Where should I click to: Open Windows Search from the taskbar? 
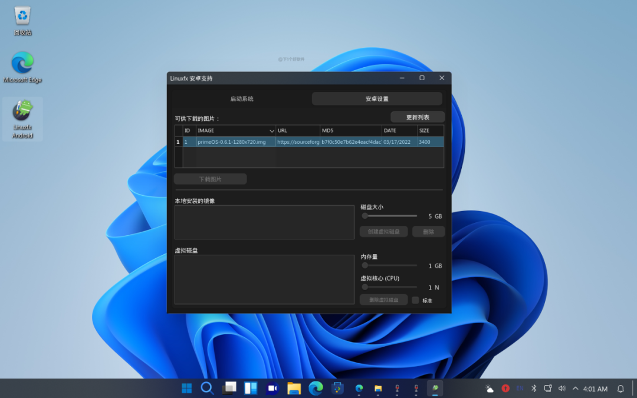coord(207,388)
